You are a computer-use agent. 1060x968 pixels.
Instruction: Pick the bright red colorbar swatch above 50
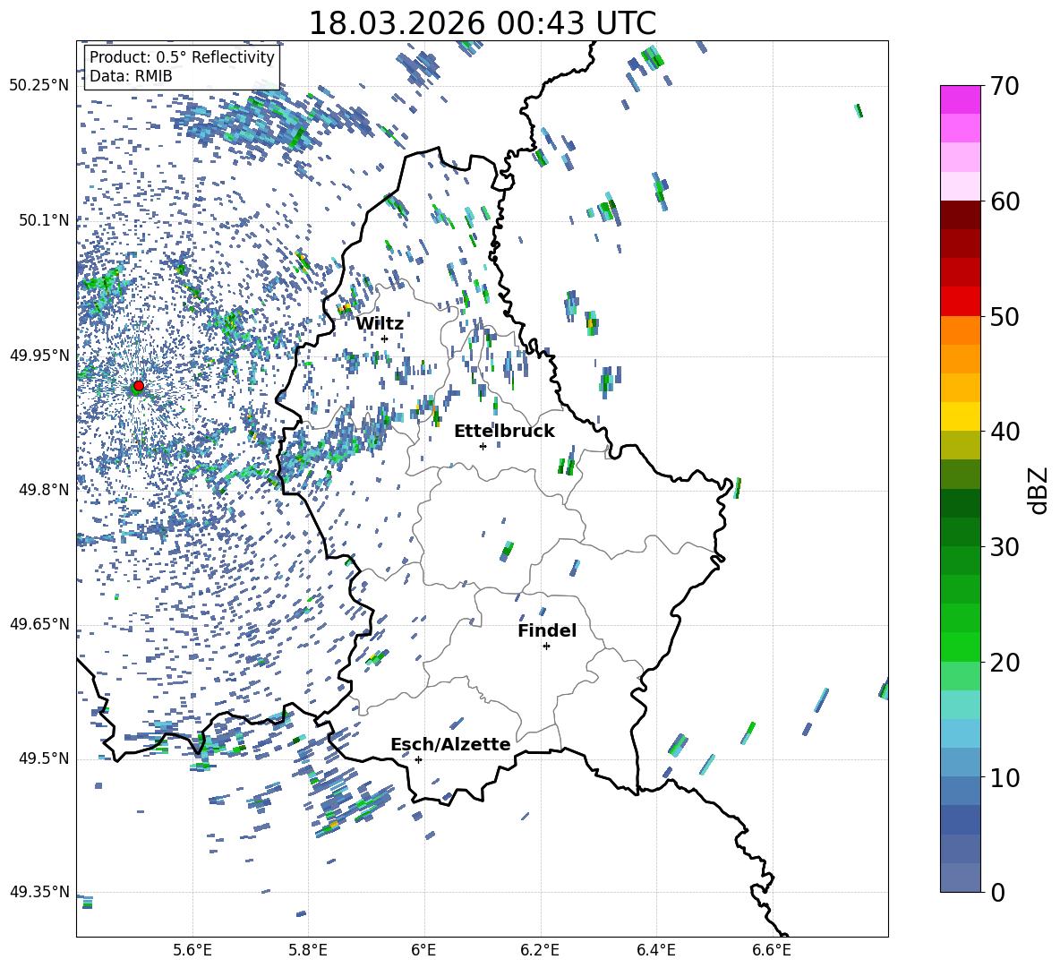click(961, 301)
